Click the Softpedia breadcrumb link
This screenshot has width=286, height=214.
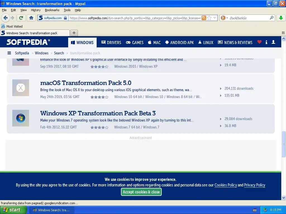click(22, 53)
